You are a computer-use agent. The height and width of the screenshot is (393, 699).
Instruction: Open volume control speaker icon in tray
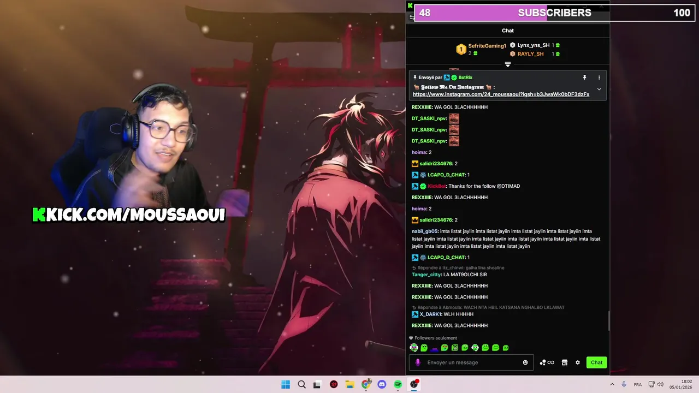click(660, 384)
